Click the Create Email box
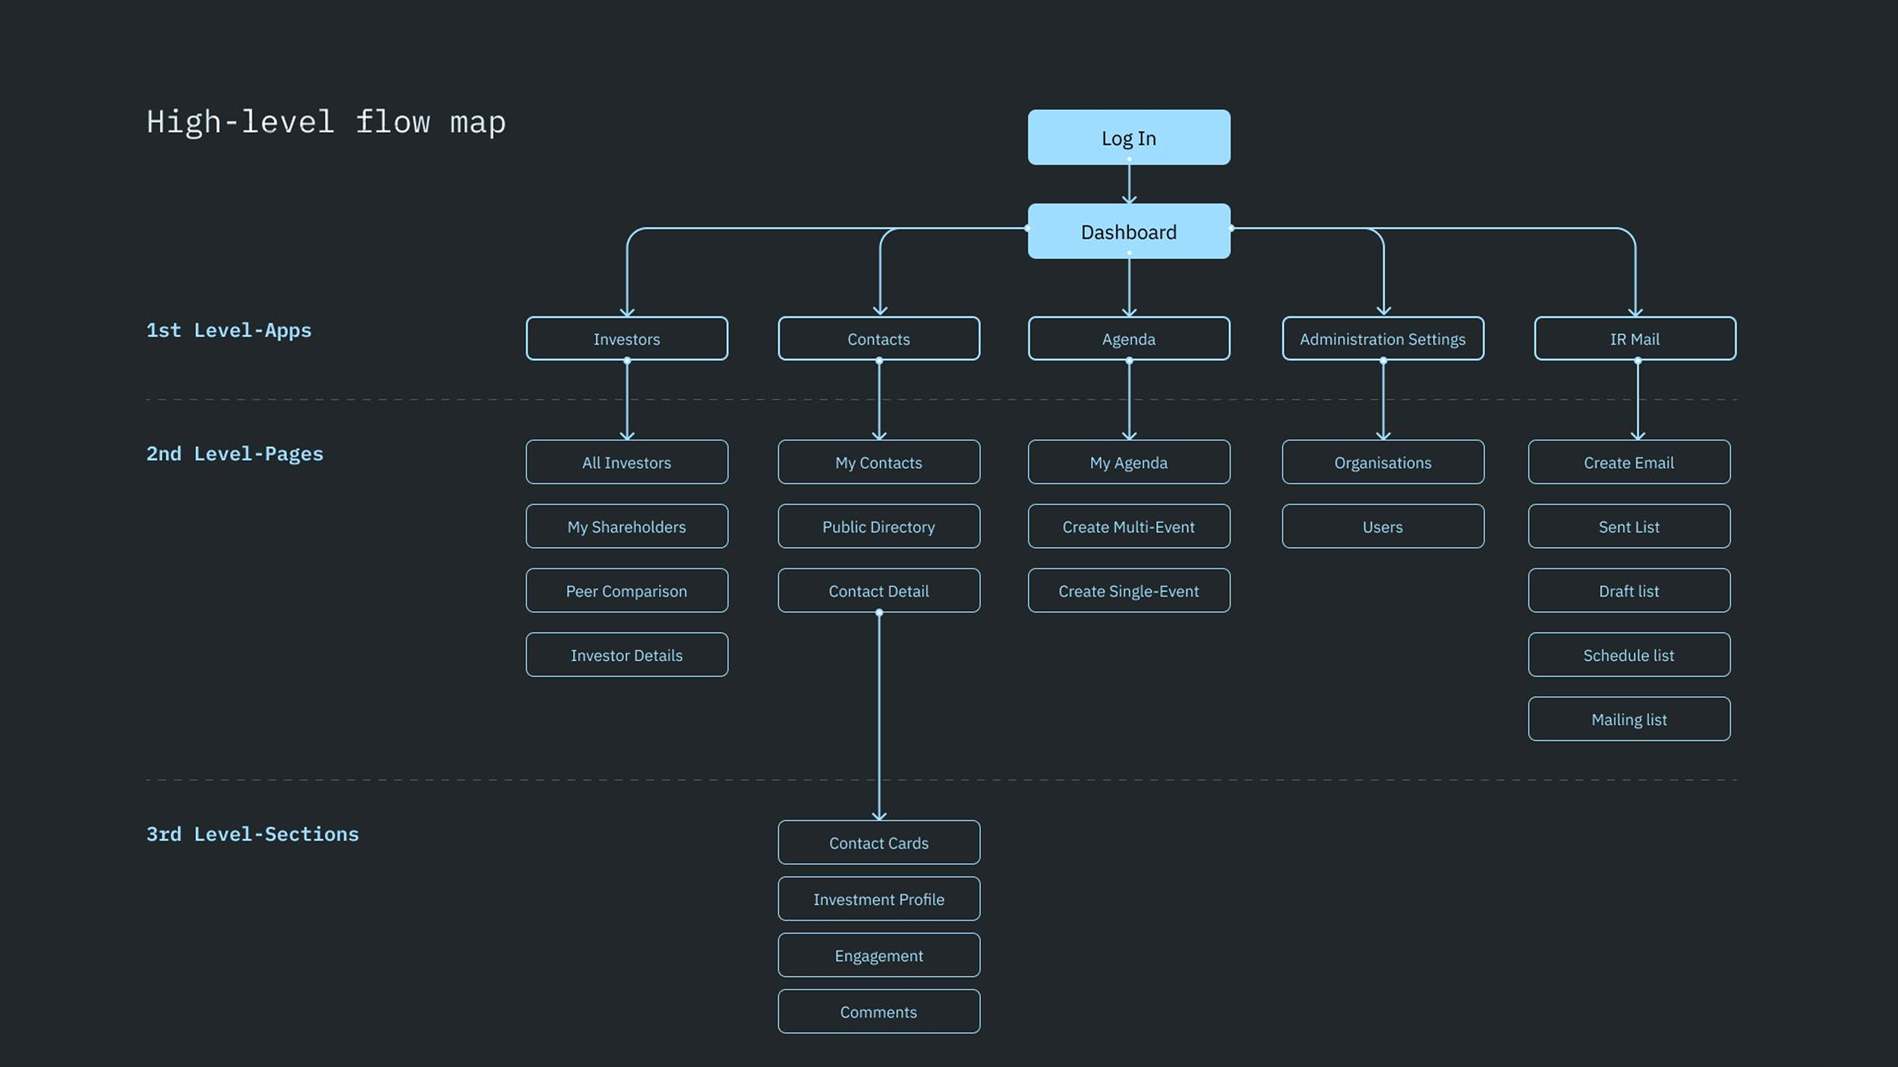The width and height of the screenshot is (1898, 1067). [1628, 462]
